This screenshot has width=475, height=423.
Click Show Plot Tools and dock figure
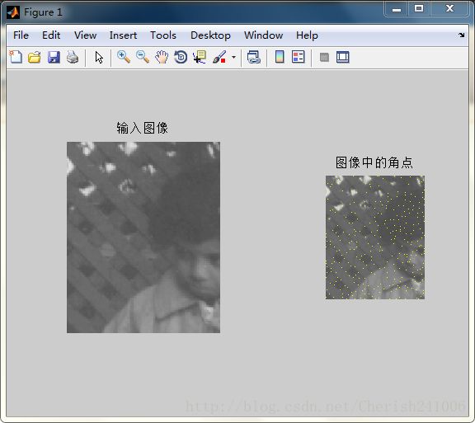pos(342,57)
